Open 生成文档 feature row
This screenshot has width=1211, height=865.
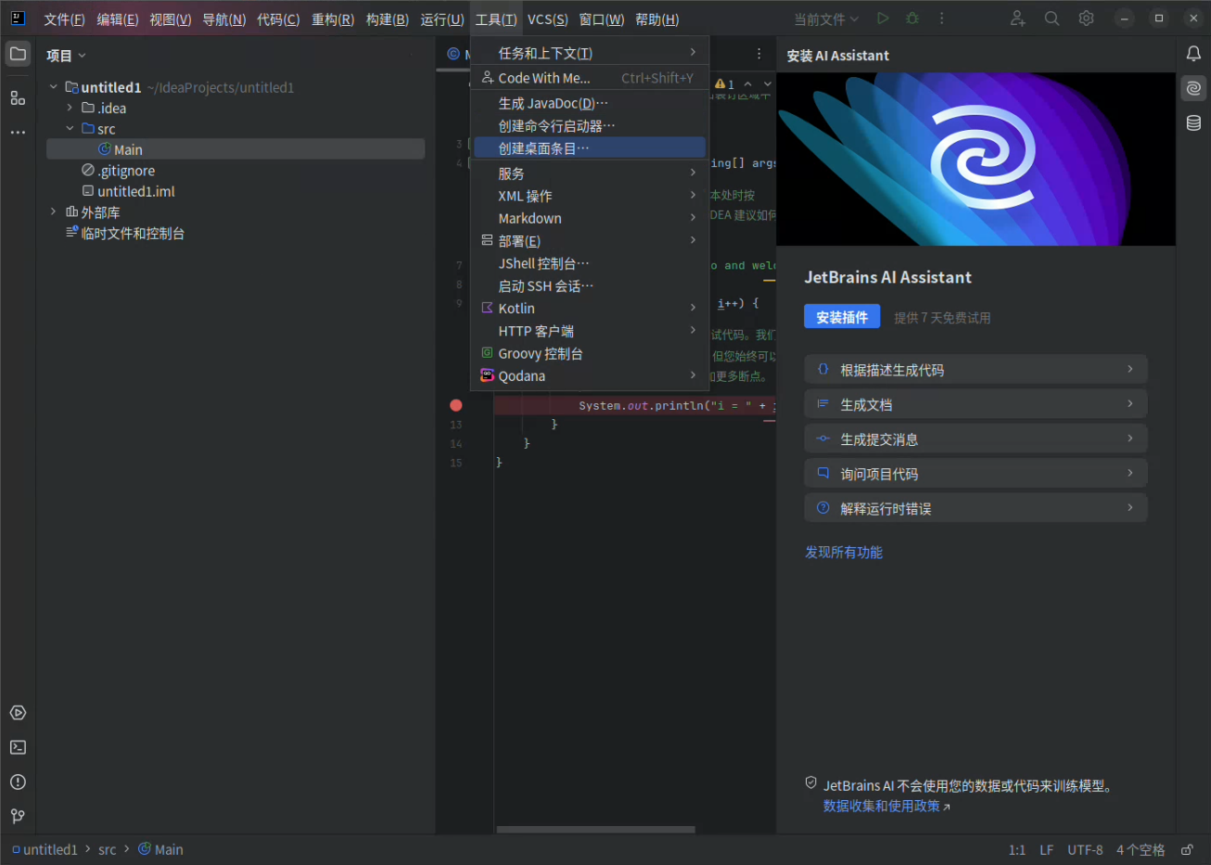coord(975,404)
